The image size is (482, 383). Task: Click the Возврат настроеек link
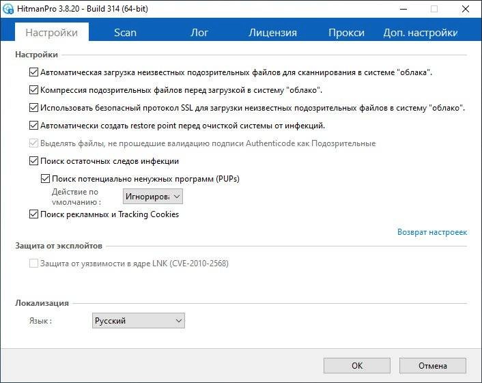pyautogui.click(x=432, y=232)
